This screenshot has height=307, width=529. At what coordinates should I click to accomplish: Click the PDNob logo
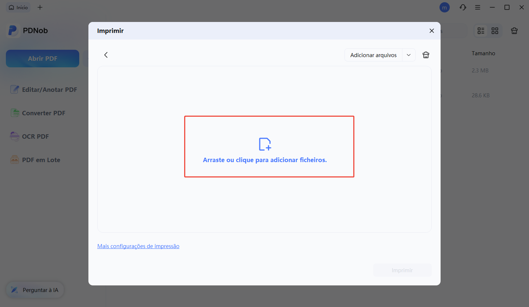(x=27, y=30)
